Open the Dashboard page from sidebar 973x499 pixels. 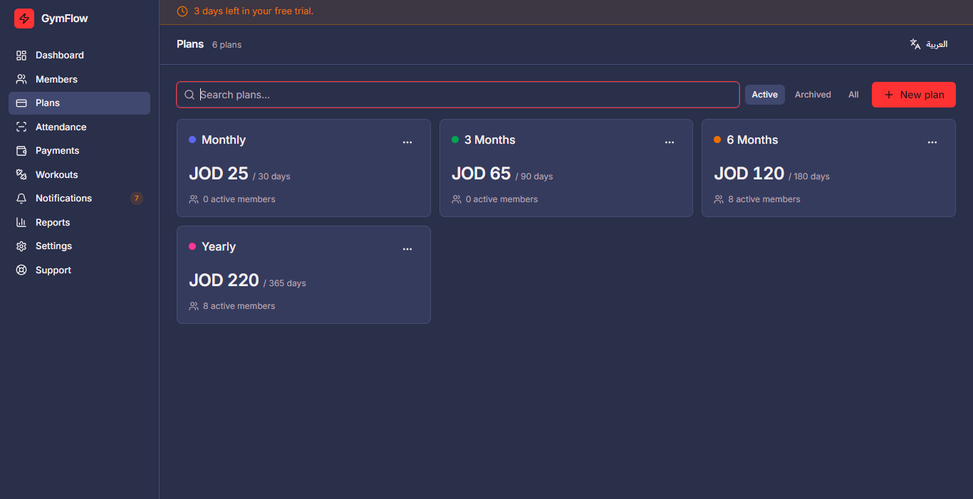pos(79,56)
